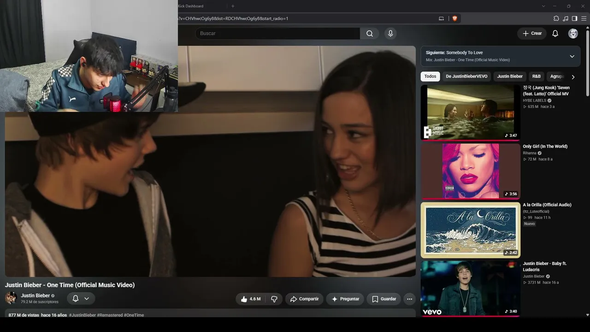The image size is (590, 332).
Task: Select the Justin Bieber filter chip
Action: click(510, 77)
